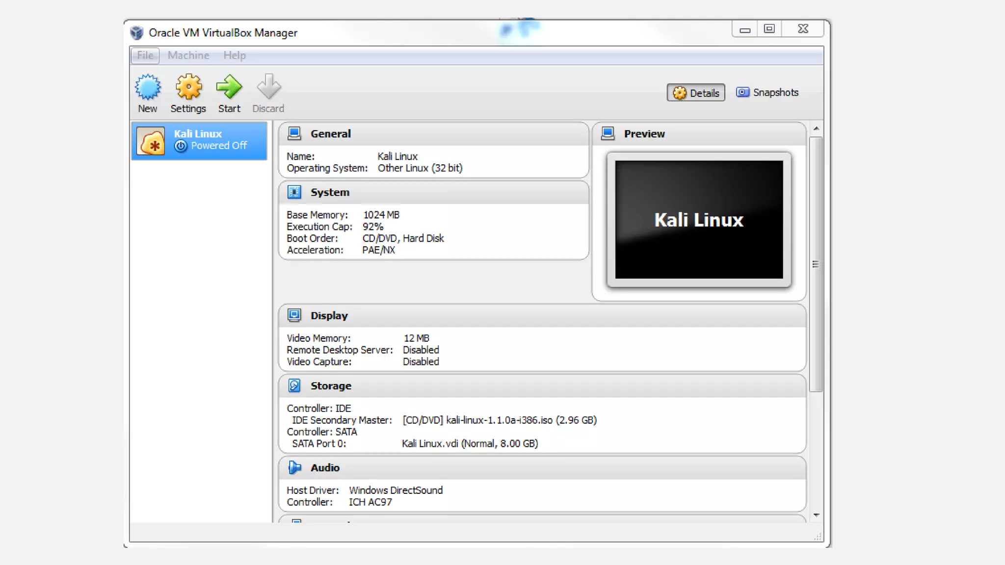Select the Kali Linux VM entry

199,140
